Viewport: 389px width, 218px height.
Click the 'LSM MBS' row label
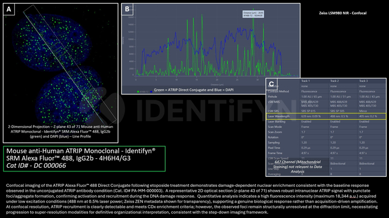coord(273,102)
